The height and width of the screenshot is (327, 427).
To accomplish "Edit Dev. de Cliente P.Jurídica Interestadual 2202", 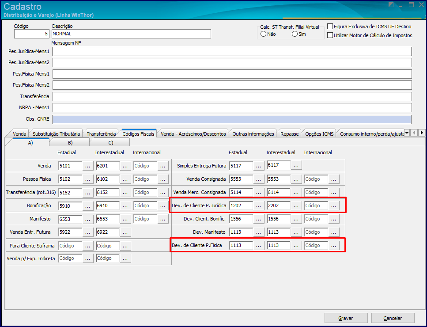I will 279,206.
